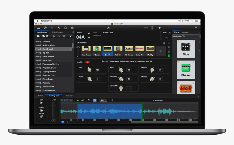Open backing track equalizer sliders icon
234x145 pixels.
click(112, 100)
